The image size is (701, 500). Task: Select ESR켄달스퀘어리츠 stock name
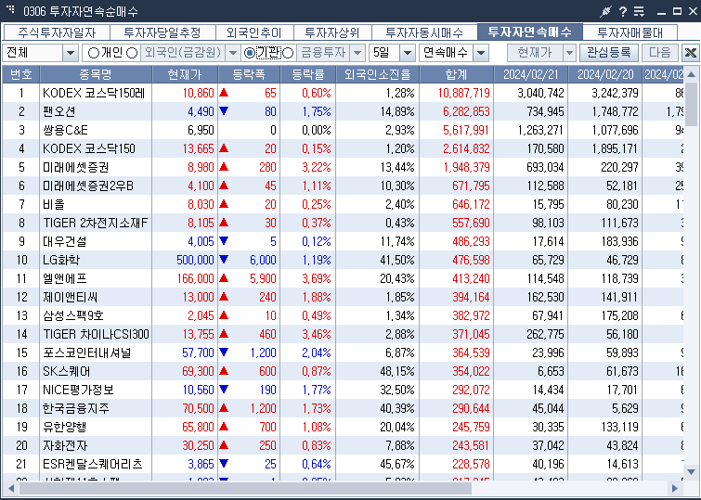[x=93, y=464]
